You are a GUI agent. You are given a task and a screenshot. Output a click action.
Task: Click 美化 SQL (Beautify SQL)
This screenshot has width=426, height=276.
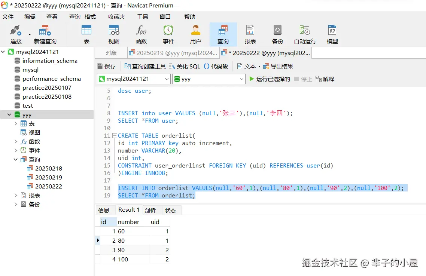185,66
